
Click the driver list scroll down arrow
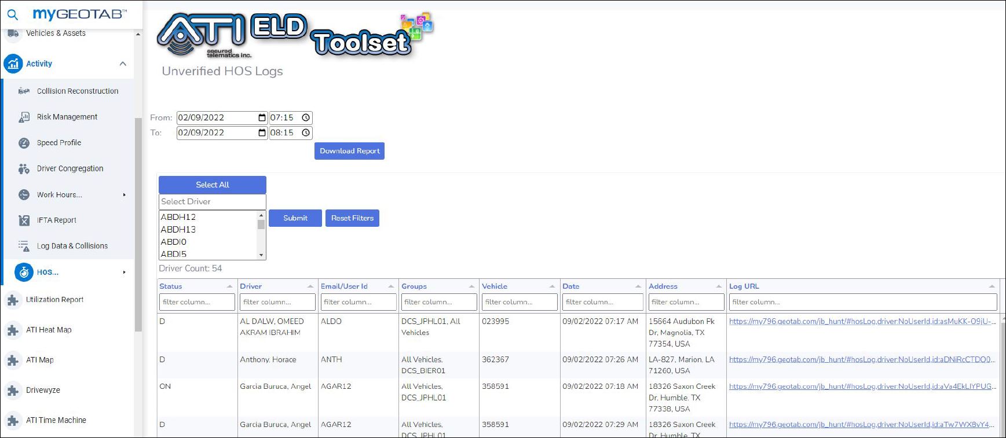pos(261,255)
